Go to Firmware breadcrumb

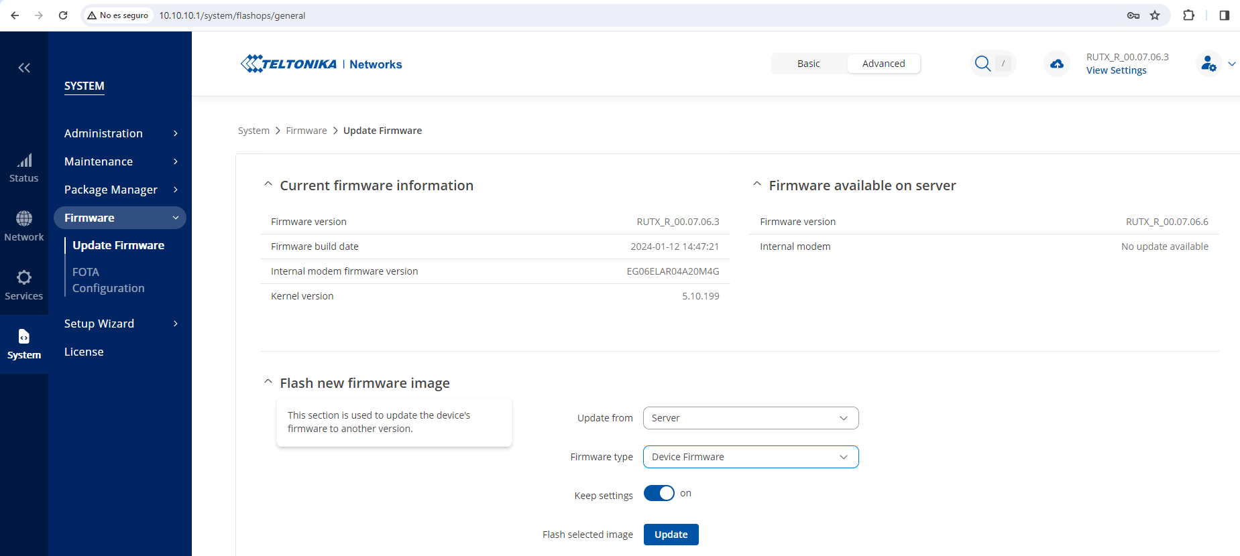[x=306, y=131]
